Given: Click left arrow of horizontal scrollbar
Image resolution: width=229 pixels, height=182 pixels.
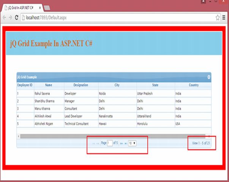Looking at the screenshot, I should click(18, 136).
